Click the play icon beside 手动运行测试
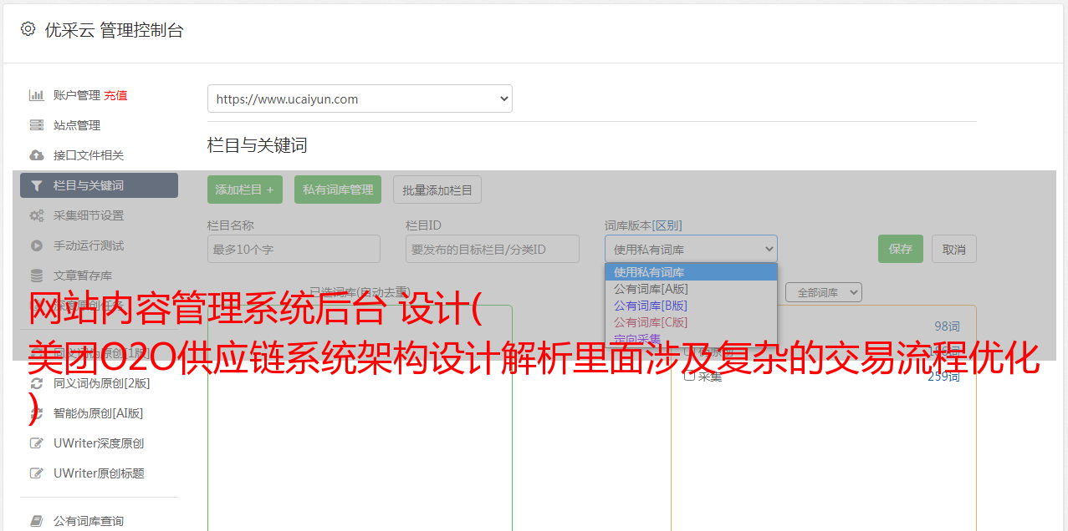The image size is (1068, 531). [x=37, y=245]
